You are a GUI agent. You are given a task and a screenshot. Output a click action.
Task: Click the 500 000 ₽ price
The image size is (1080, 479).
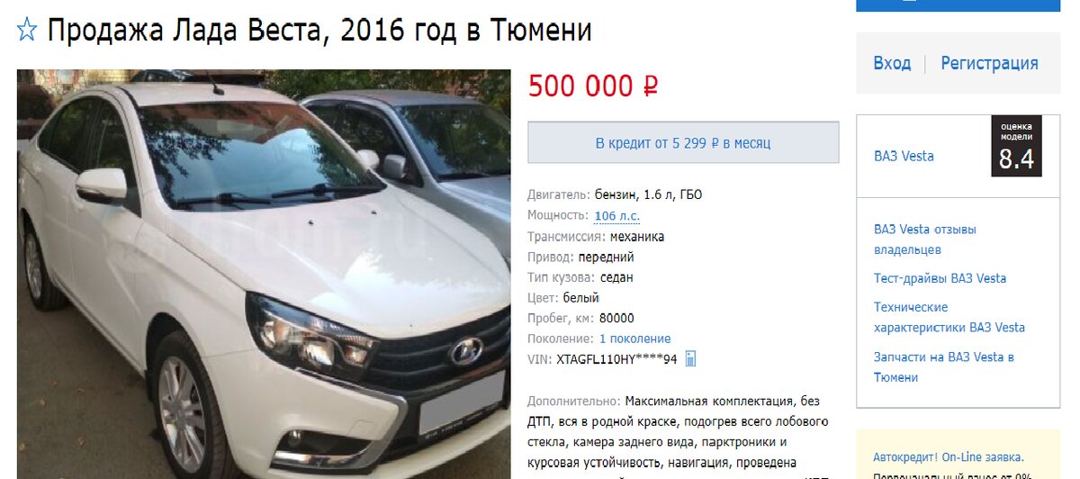tap(593, 86)
